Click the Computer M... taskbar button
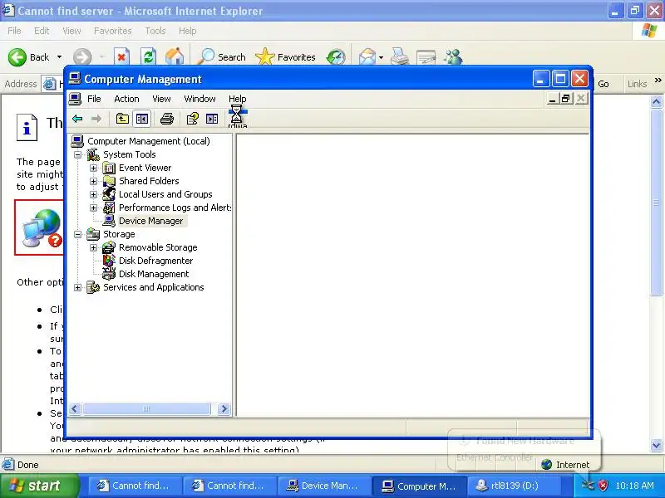Image resolution: width=665 pixels, height=498 pixels. (419, 486)
